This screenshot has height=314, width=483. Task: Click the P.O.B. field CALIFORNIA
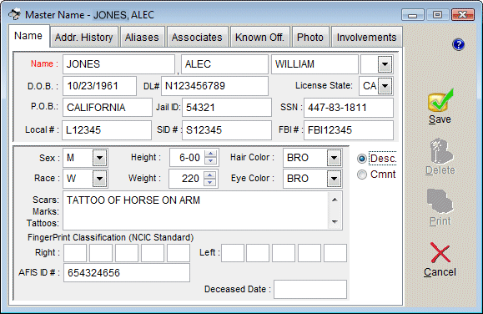click(108, 108)
